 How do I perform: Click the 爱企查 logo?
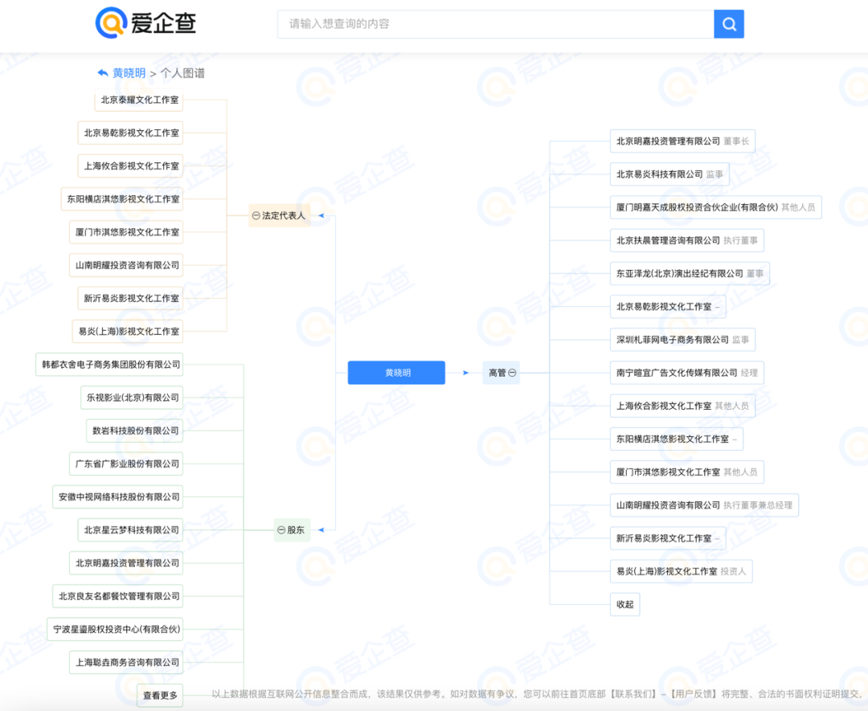click(x=145, y=23)
